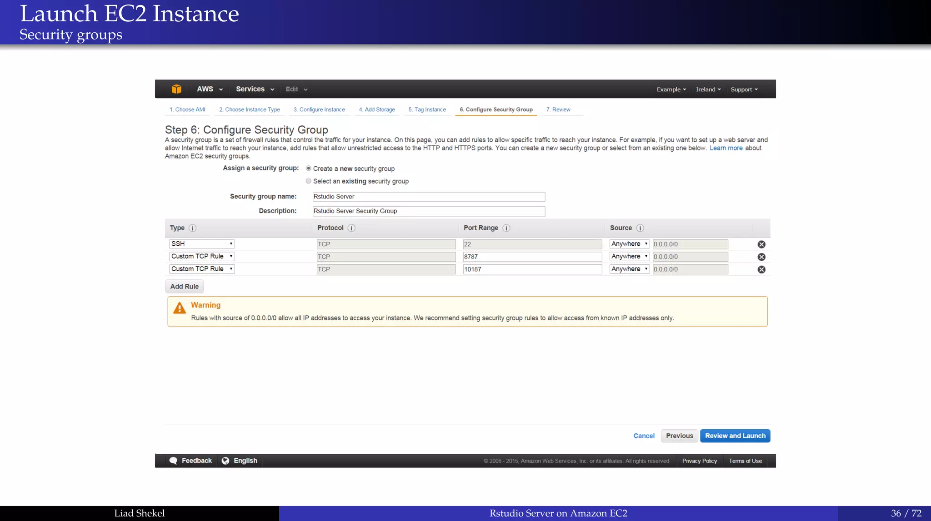Open the info icon next to Type
The width and height of the screenshot is (931, 521).
pyautogui.click(x=192, y=228)
